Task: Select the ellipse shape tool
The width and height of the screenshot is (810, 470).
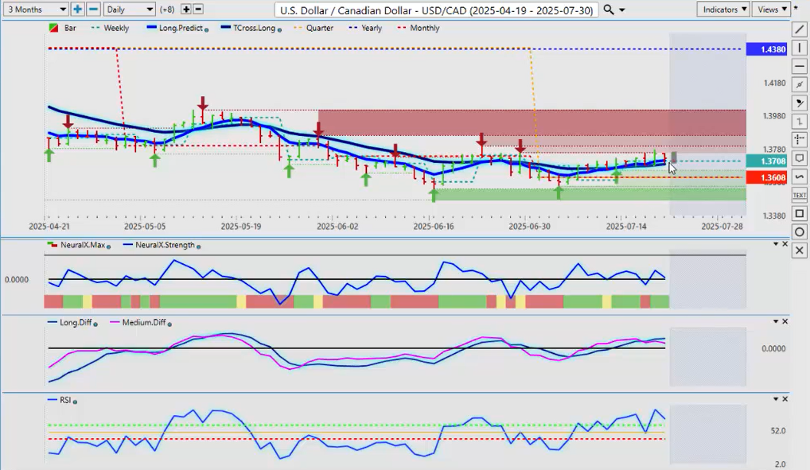Action: click(800, 231)
